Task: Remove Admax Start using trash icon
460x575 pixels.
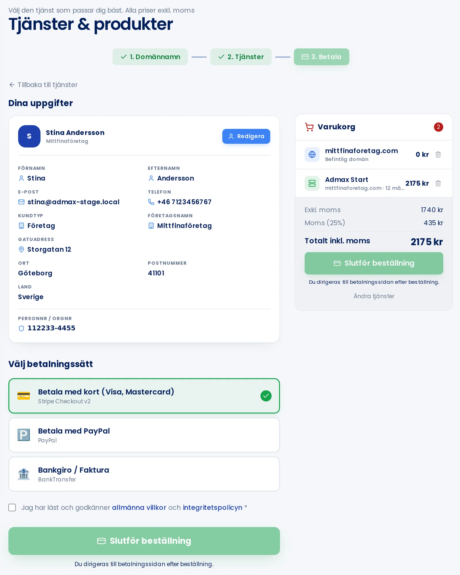Action: coord(438,183)
